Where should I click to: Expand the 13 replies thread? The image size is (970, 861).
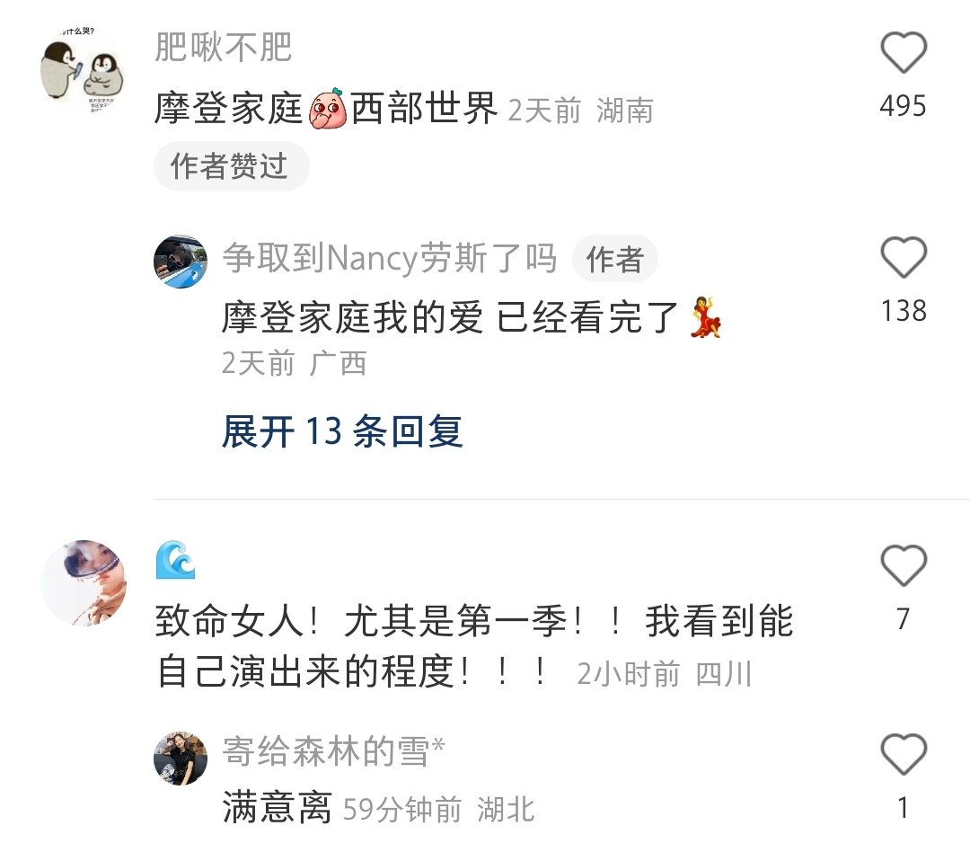click(342, 430)
